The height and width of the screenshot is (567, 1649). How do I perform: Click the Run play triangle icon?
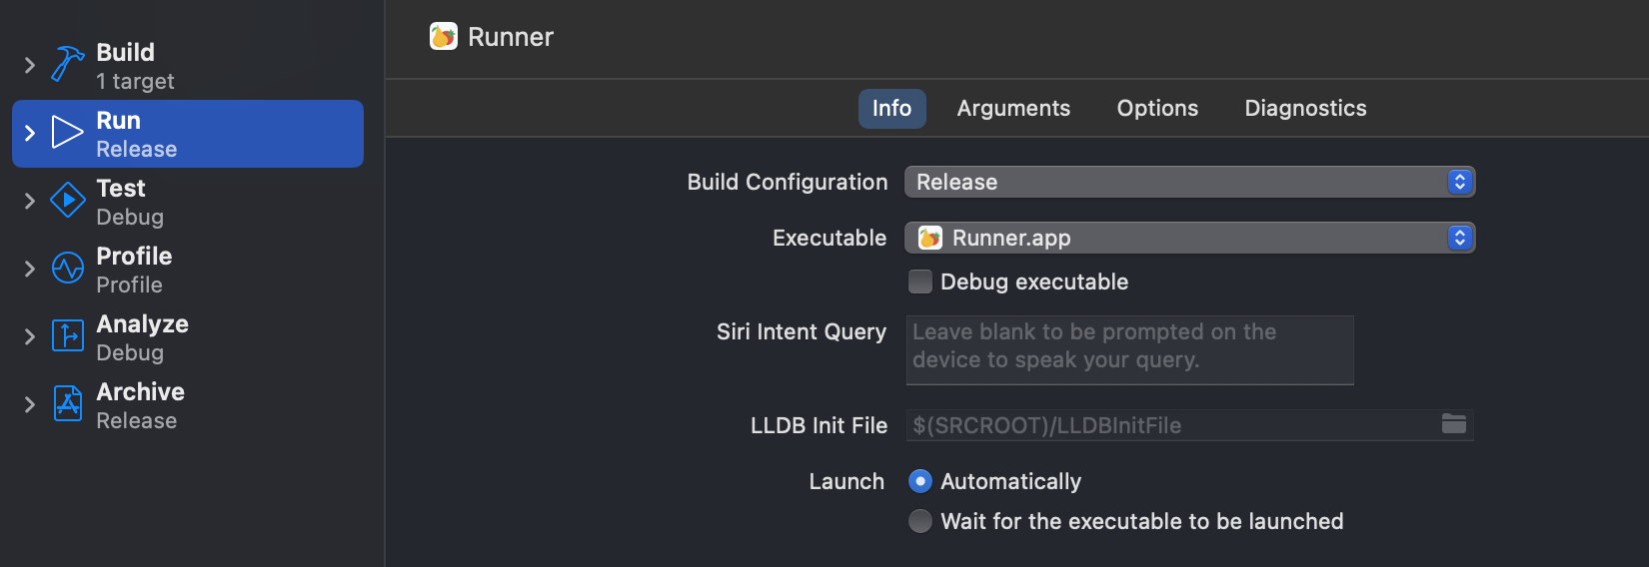67,133
